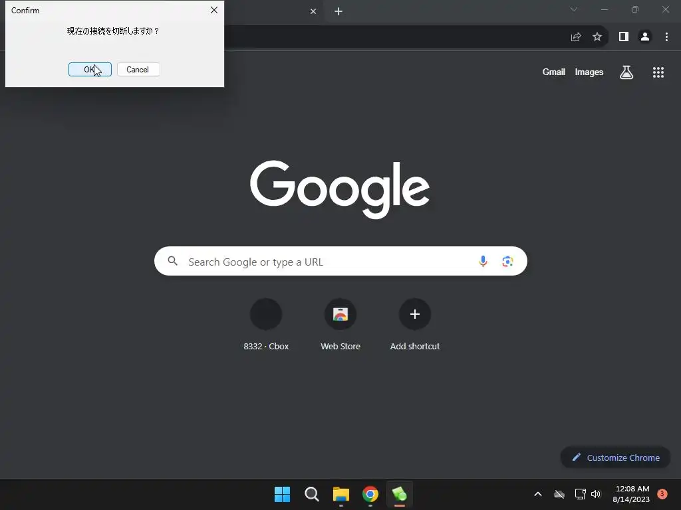The height and width of the screenshot is (510, 681).
Task: Open File Explorer from taskbar
Action: tap(341, 494)
